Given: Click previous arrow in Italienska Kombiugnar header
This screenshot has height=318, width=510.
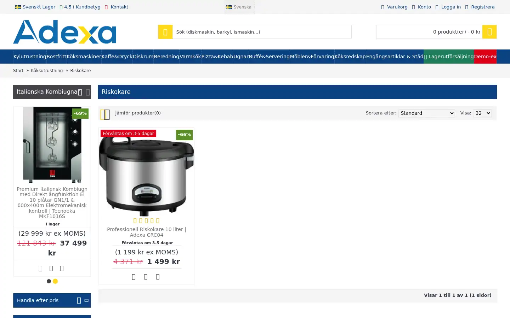Looking at the screenshot, I should point(80,92).
